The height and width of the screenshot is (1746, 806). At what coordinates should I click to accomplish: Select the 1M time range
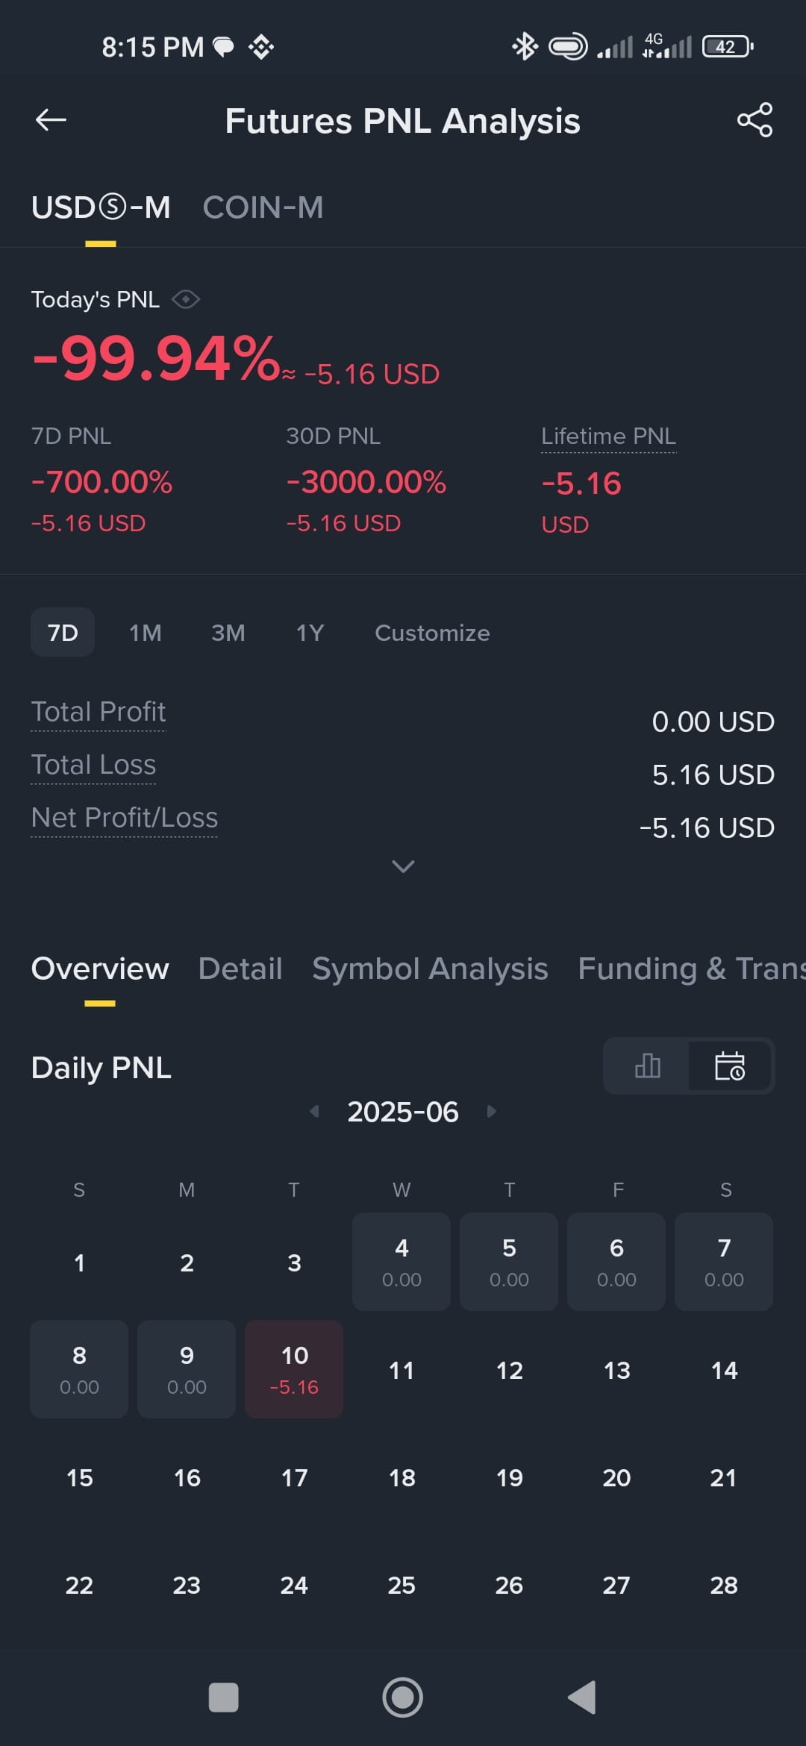(145, 633)
